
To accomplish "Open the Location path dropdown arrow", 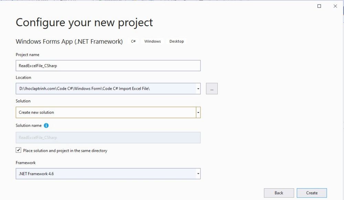I will coord(198,89).
